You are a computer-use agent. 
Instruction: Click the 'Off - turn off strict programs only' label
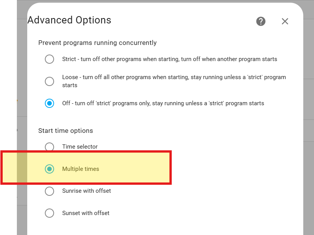pyautogui.click(x=163, y=103)
